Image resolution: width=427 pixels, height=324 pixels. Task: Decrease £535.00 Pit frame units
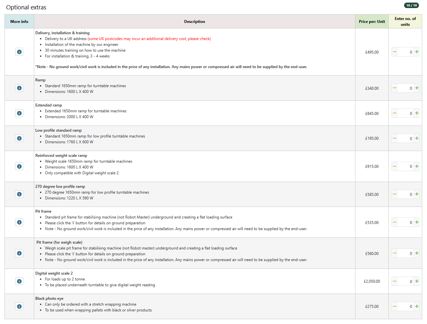[x=394, y=222]
